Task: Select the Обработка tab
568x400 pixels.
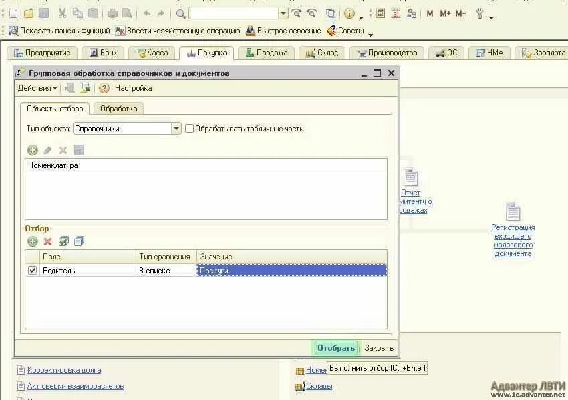Action: pyautogui.click(x=118, y=109)
